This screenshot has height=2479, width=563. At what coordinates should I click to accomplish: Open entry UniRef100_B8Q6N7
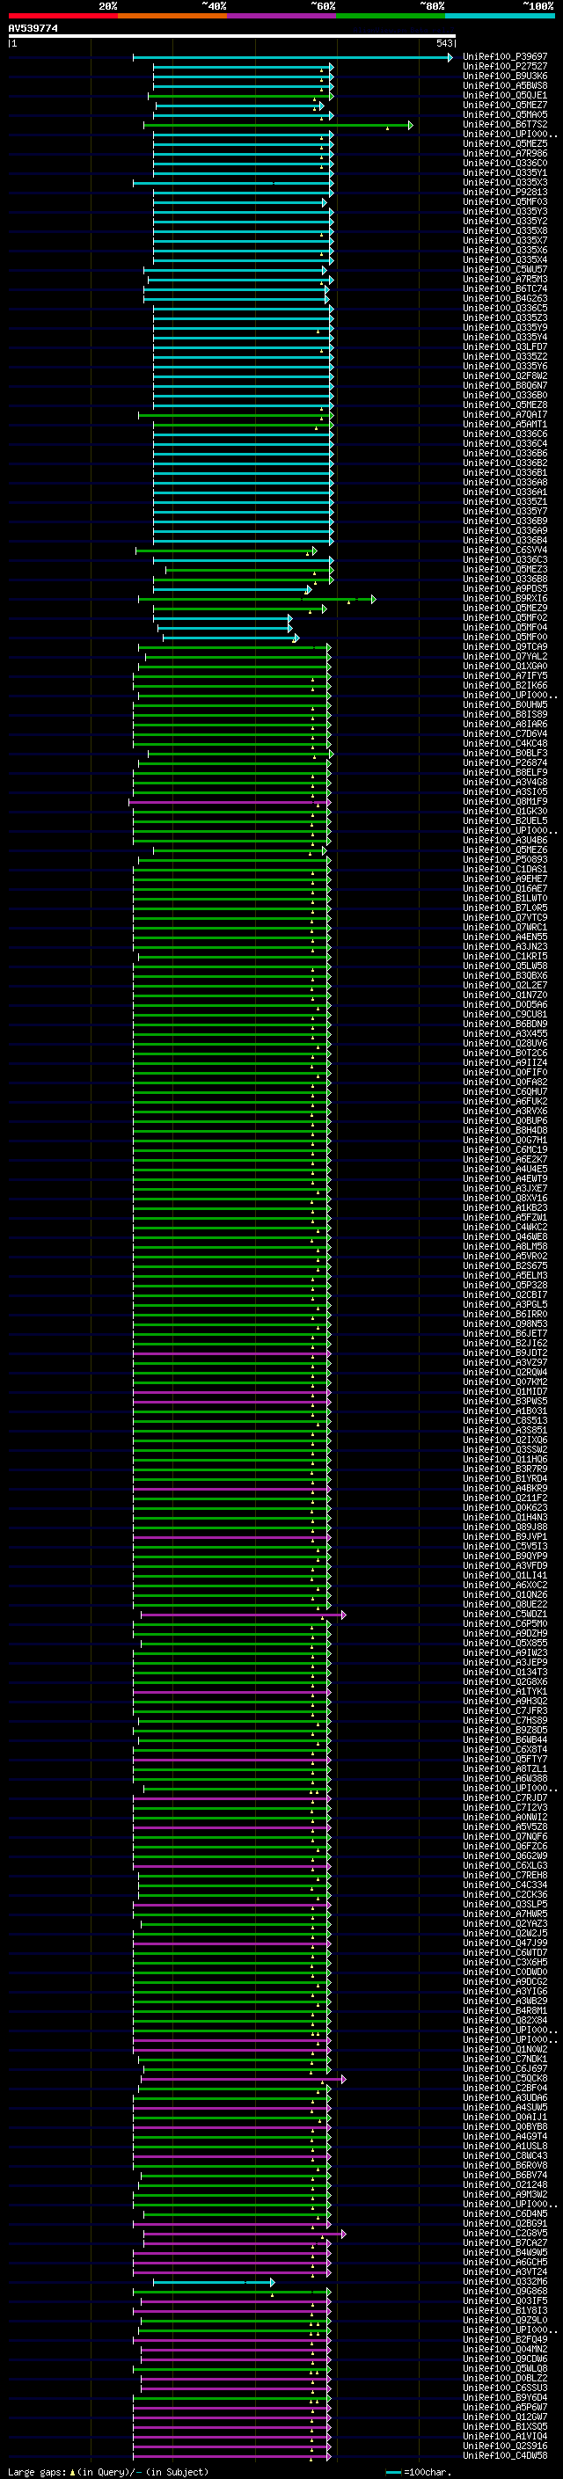click(x=505, y=385)
